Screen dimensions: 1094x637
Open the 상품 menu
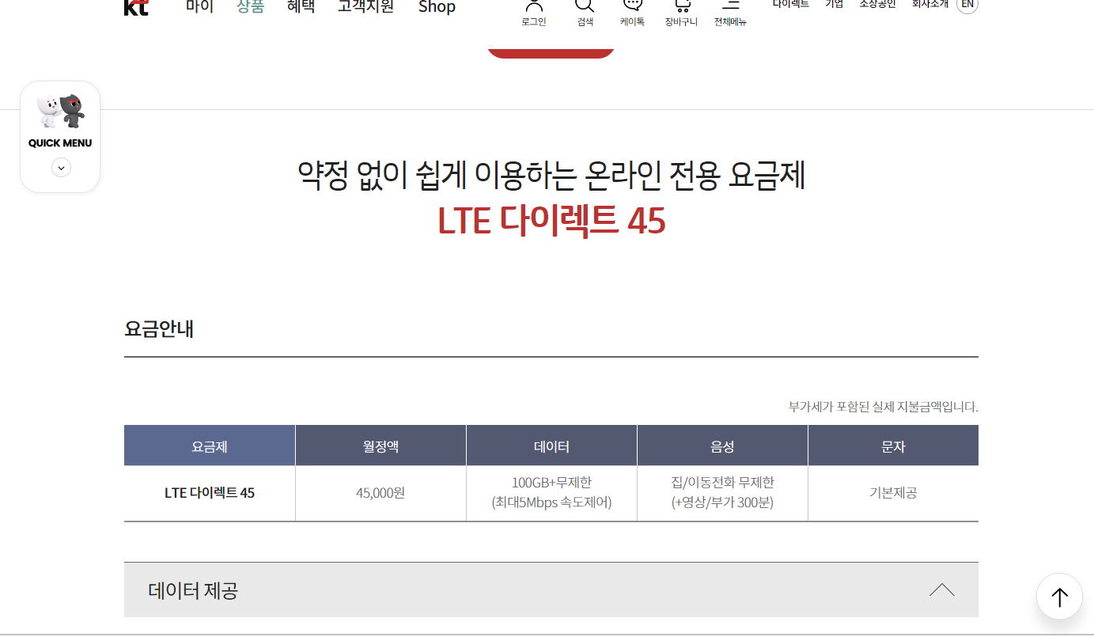[x=251, y=7]
